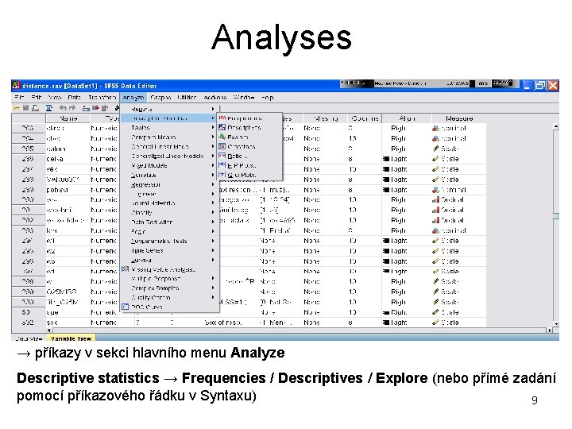Image resolution: width=572 pixels, height=429 pixels.
Task: Click the Missing column header
Action: [324, 118]
